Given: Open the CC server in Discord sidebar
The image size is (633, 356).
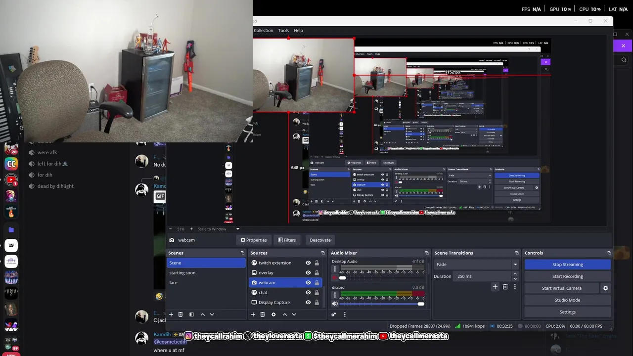Looking at the screenshot, I should pyautogui.click(x=11, y=164).
